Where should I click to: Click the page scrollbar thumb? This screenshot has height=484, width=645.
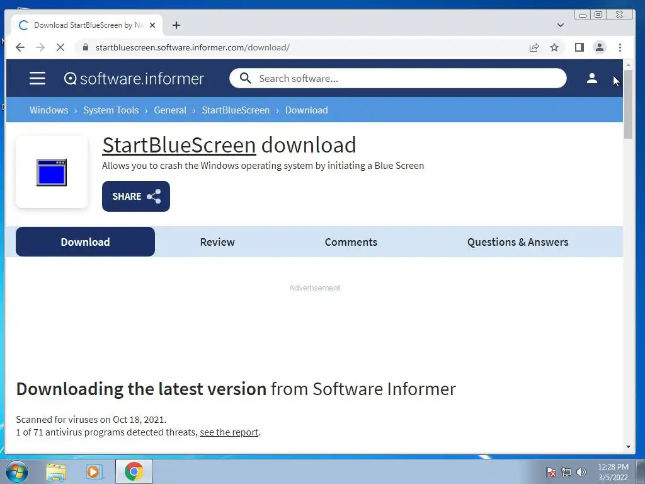coord(628,104)
